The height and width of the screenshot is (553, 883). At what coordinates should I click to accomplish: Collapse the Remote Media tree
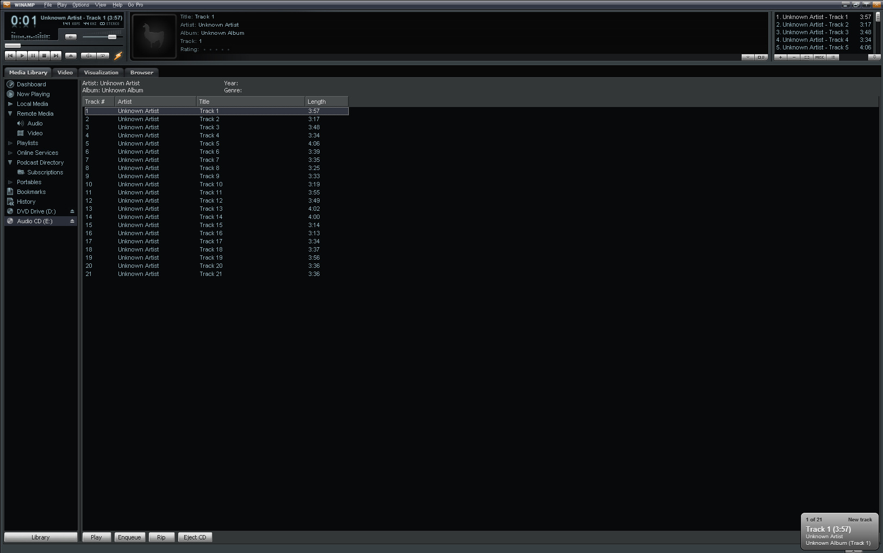[x=10, y=114]
